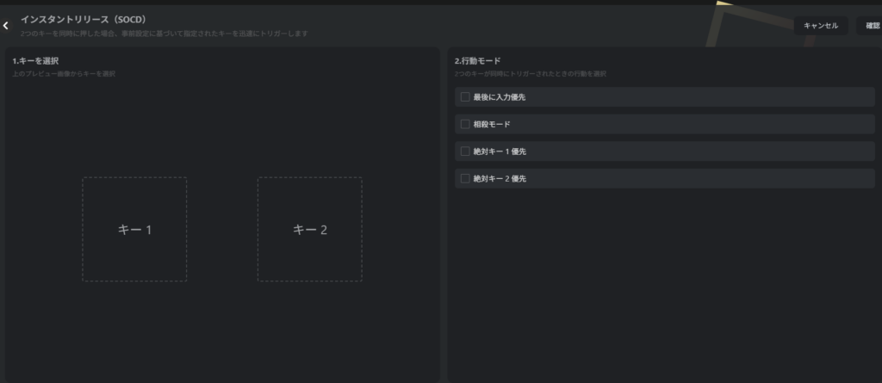Click the 絶対キー 2 優先 label text
The width and height of the screenshot is (882, 383).
500,179
